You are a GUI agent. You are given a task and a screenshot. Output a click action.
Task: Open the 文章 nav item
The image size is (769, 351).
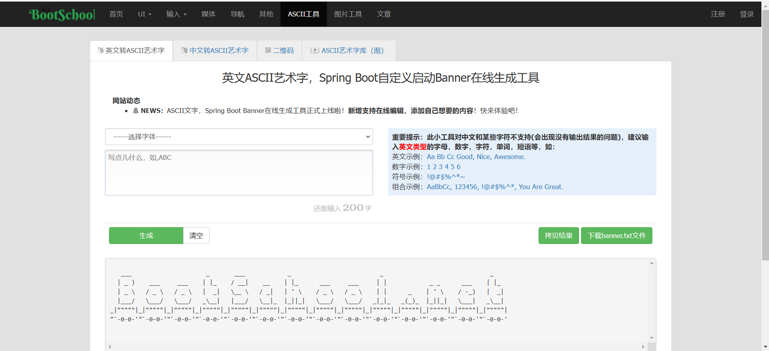click(384, 14)
